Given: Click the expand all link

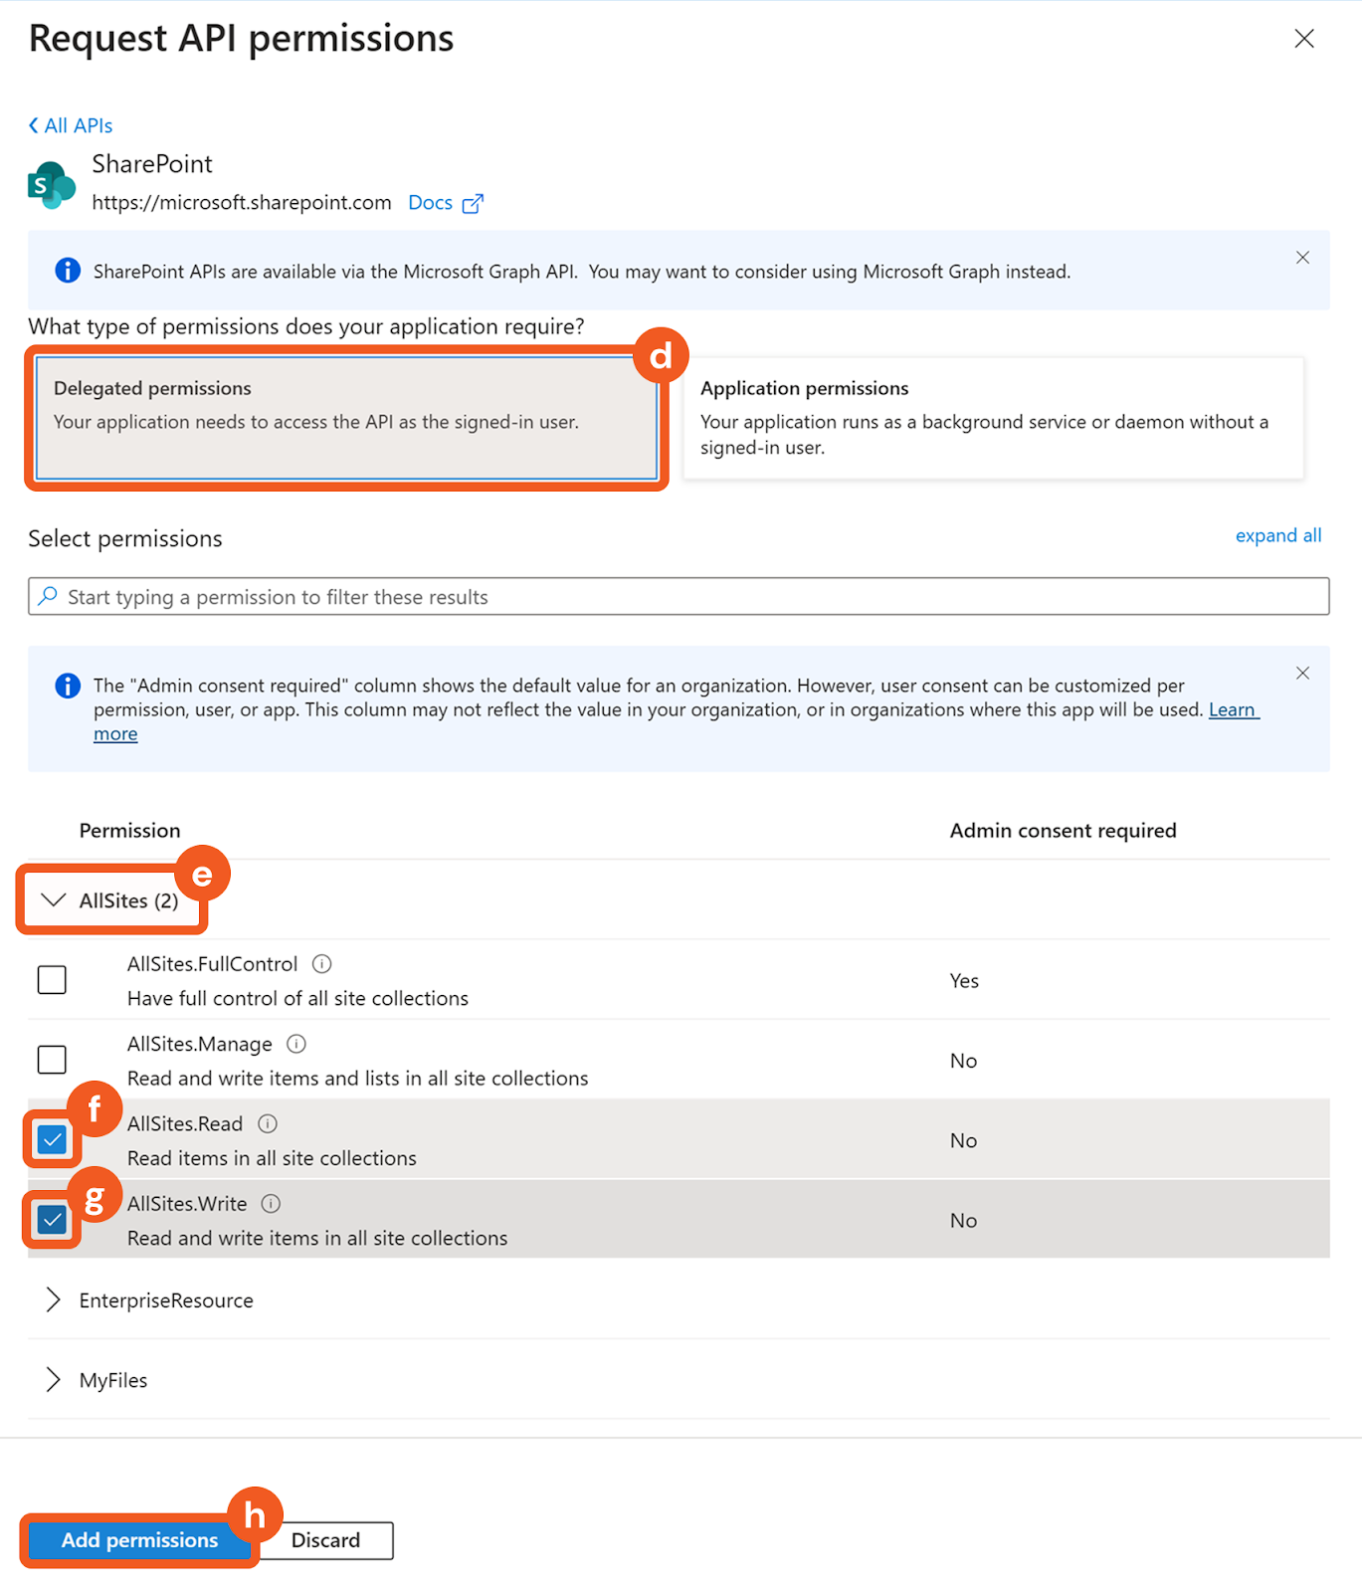Looking at the screenshot, I should (1277, 535).
